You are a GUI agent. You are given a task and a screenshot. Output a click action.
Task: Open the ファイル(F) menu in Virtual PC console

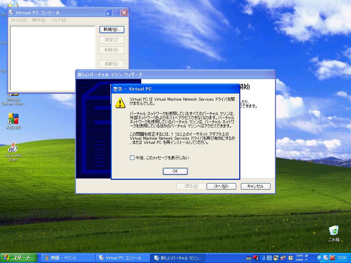(19, 20)
